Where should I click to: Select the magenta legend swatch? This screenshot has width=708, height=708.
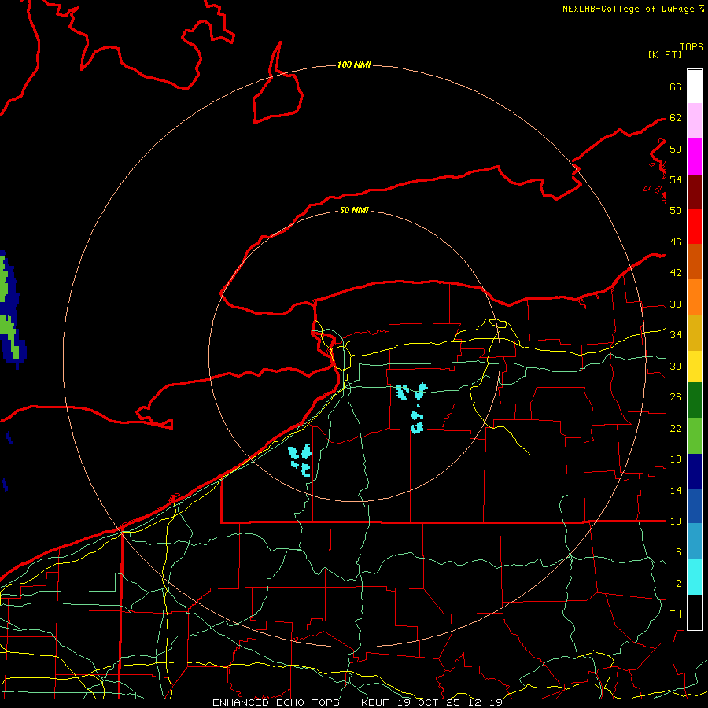click(x=695, y=157)
